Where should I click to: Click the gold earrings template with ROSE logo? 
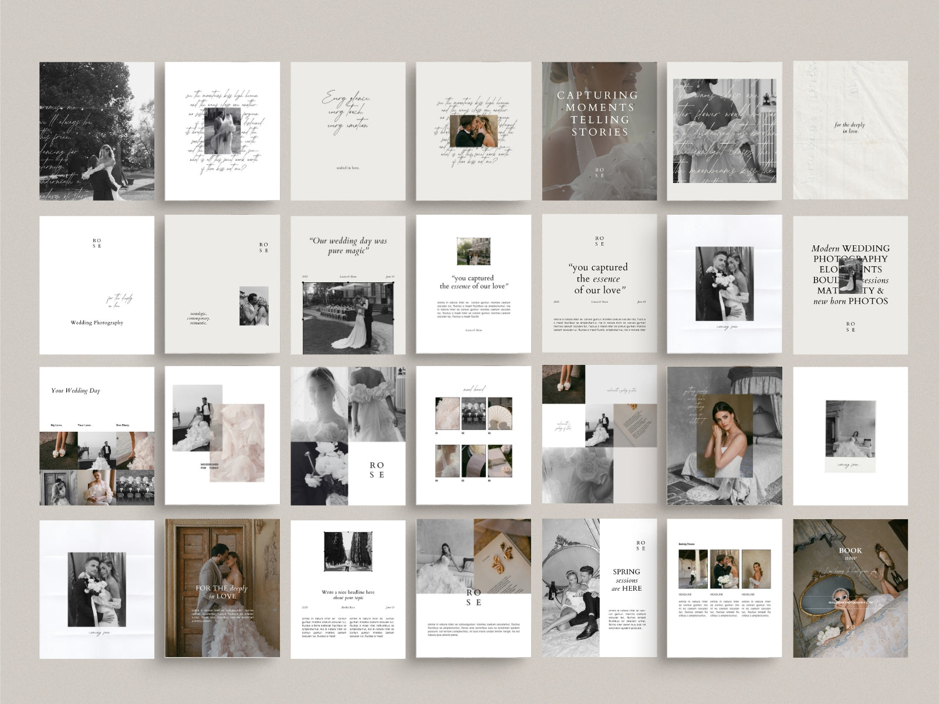[474, 588]
